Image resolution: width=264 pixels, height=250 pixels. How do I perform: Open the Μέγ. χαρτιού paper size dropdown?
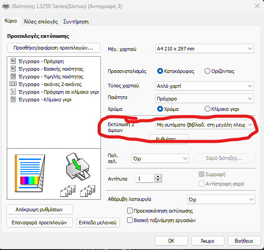(x=205, y=49)
